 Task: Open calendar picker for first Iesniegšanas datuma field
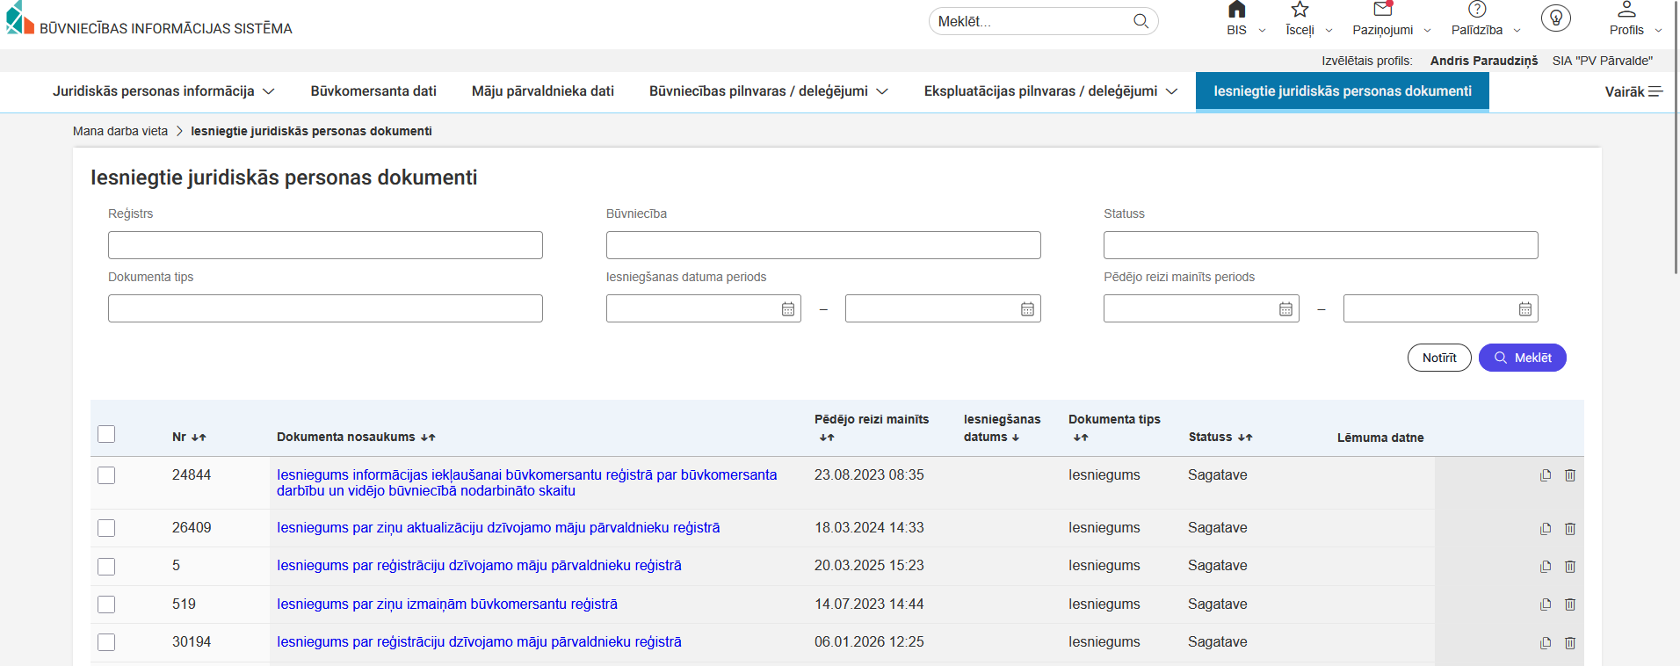coord(788,309)
